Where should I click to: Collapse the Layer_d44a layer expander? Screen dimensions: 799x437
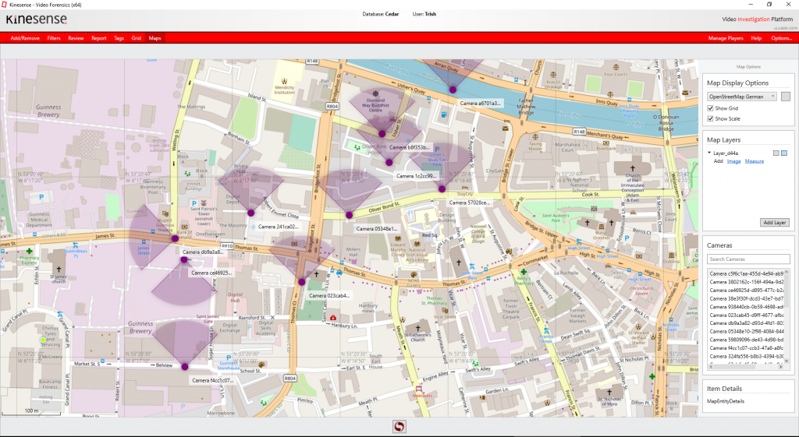click(709, 153)
